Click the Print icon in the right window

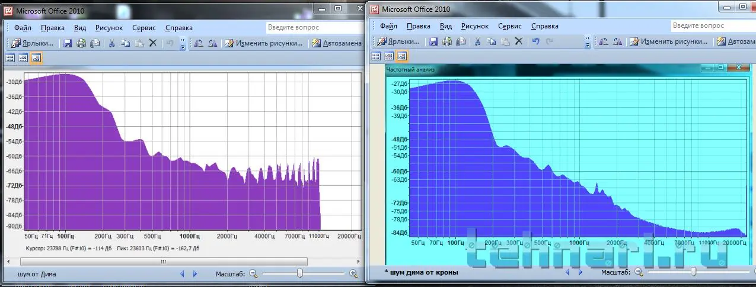pyautogui.click(x=446, y=41)
